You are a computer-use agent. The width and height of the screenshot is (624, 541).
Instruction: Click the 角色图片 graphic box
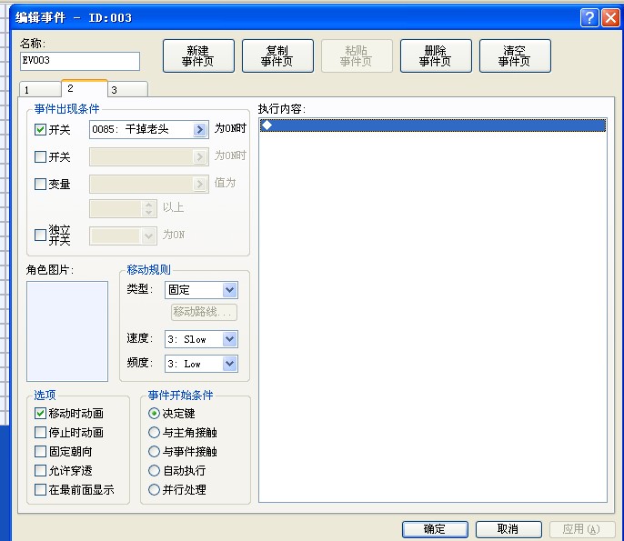point(67,331)
